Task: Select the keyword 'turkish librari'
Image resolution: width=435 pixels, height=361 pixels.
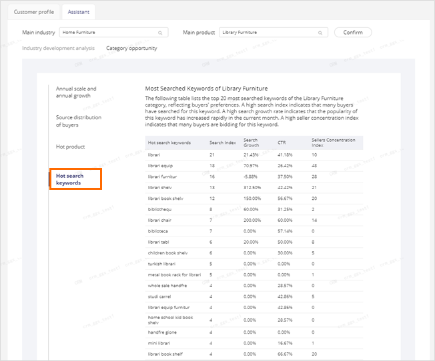Action: tap(161, 264)
